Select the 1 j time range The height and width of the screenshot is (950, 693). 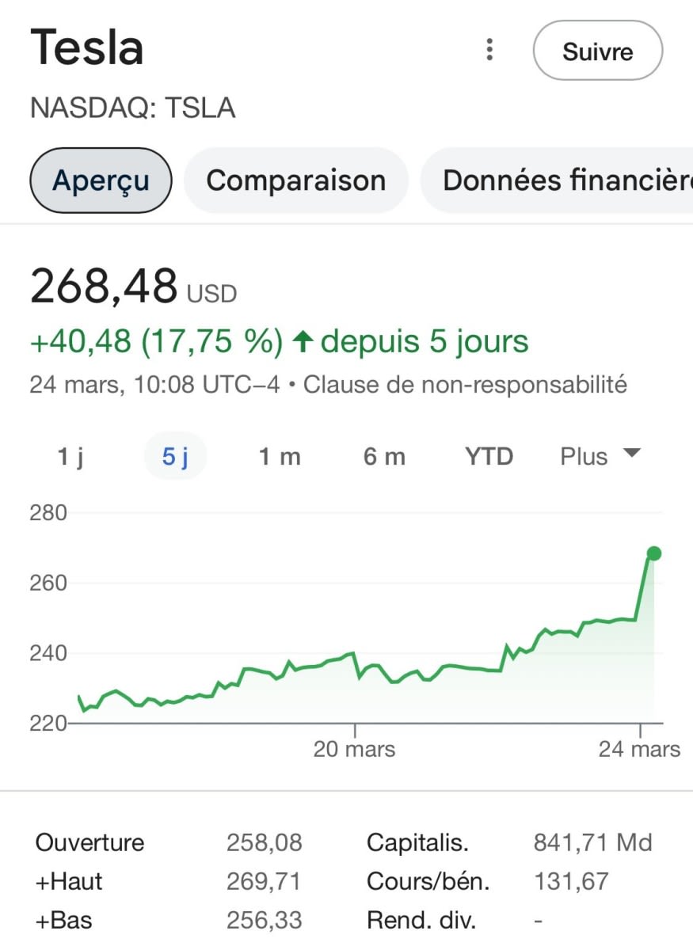point(70,457)
